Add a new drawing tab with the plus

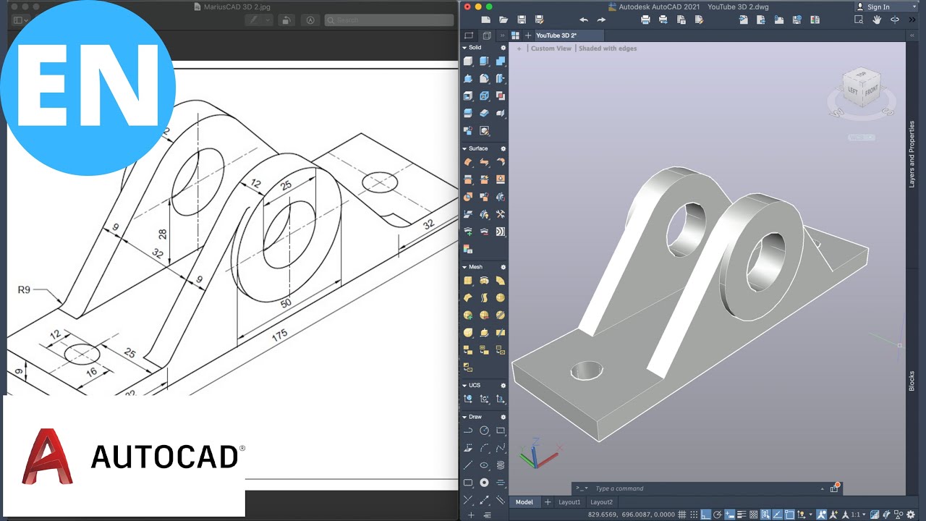528,35
